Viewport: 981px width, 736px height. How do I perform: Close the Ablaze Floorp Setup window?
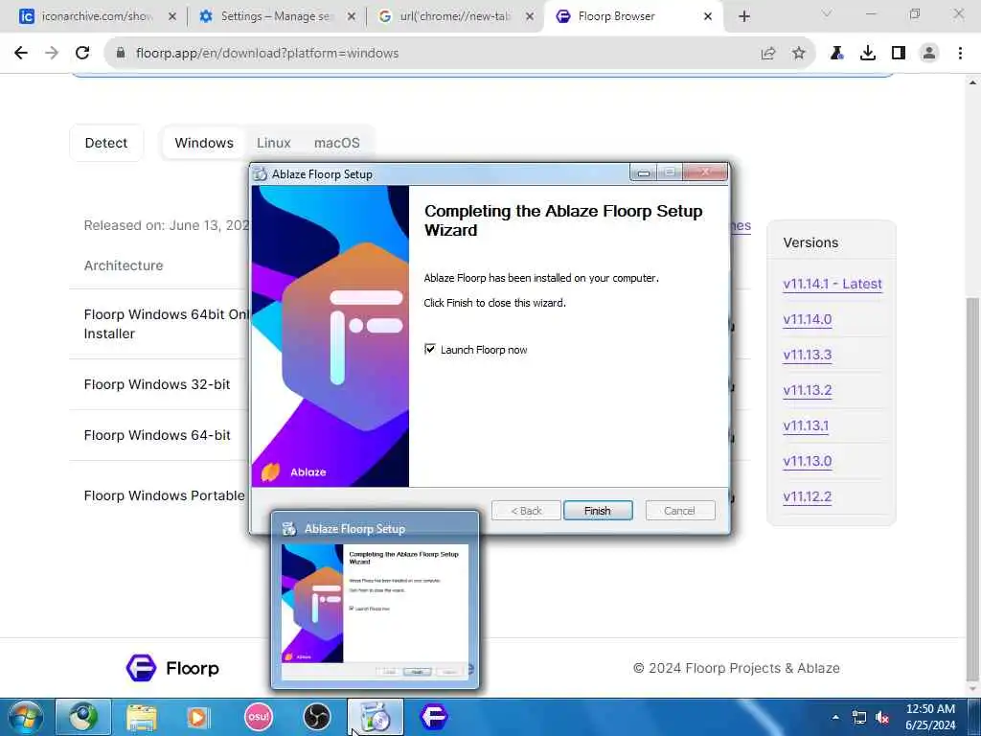pyautogui.click(x=705, y=172)
